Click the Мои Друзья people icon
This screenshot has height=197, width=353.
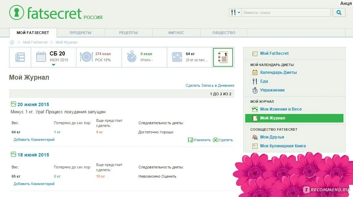coord(255,137)
